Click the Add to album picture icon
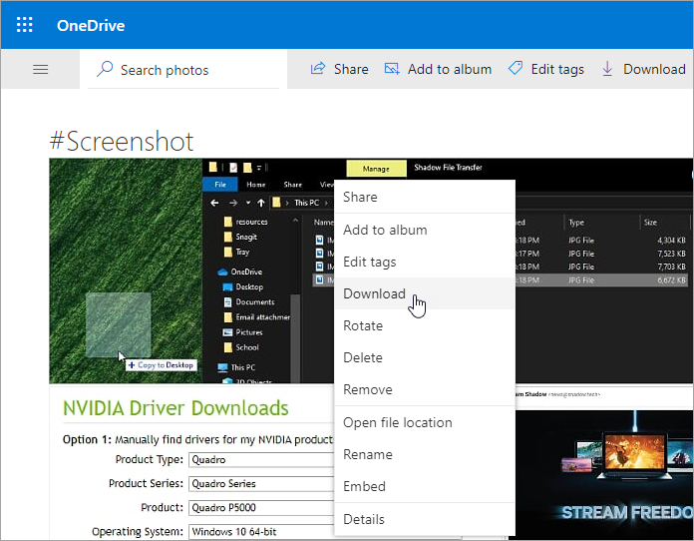 point(392,69)
